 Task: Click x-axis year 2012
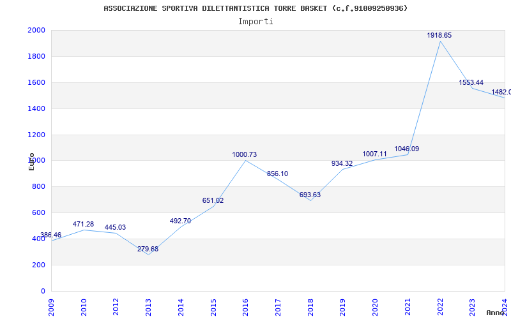click(x=116, y=308)
